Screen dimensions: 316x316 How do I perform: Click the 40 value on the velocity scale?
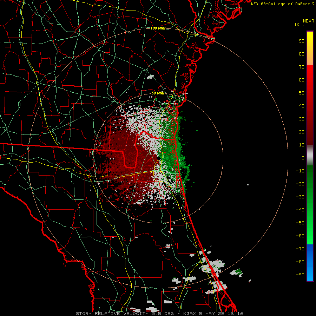(302, 106)
